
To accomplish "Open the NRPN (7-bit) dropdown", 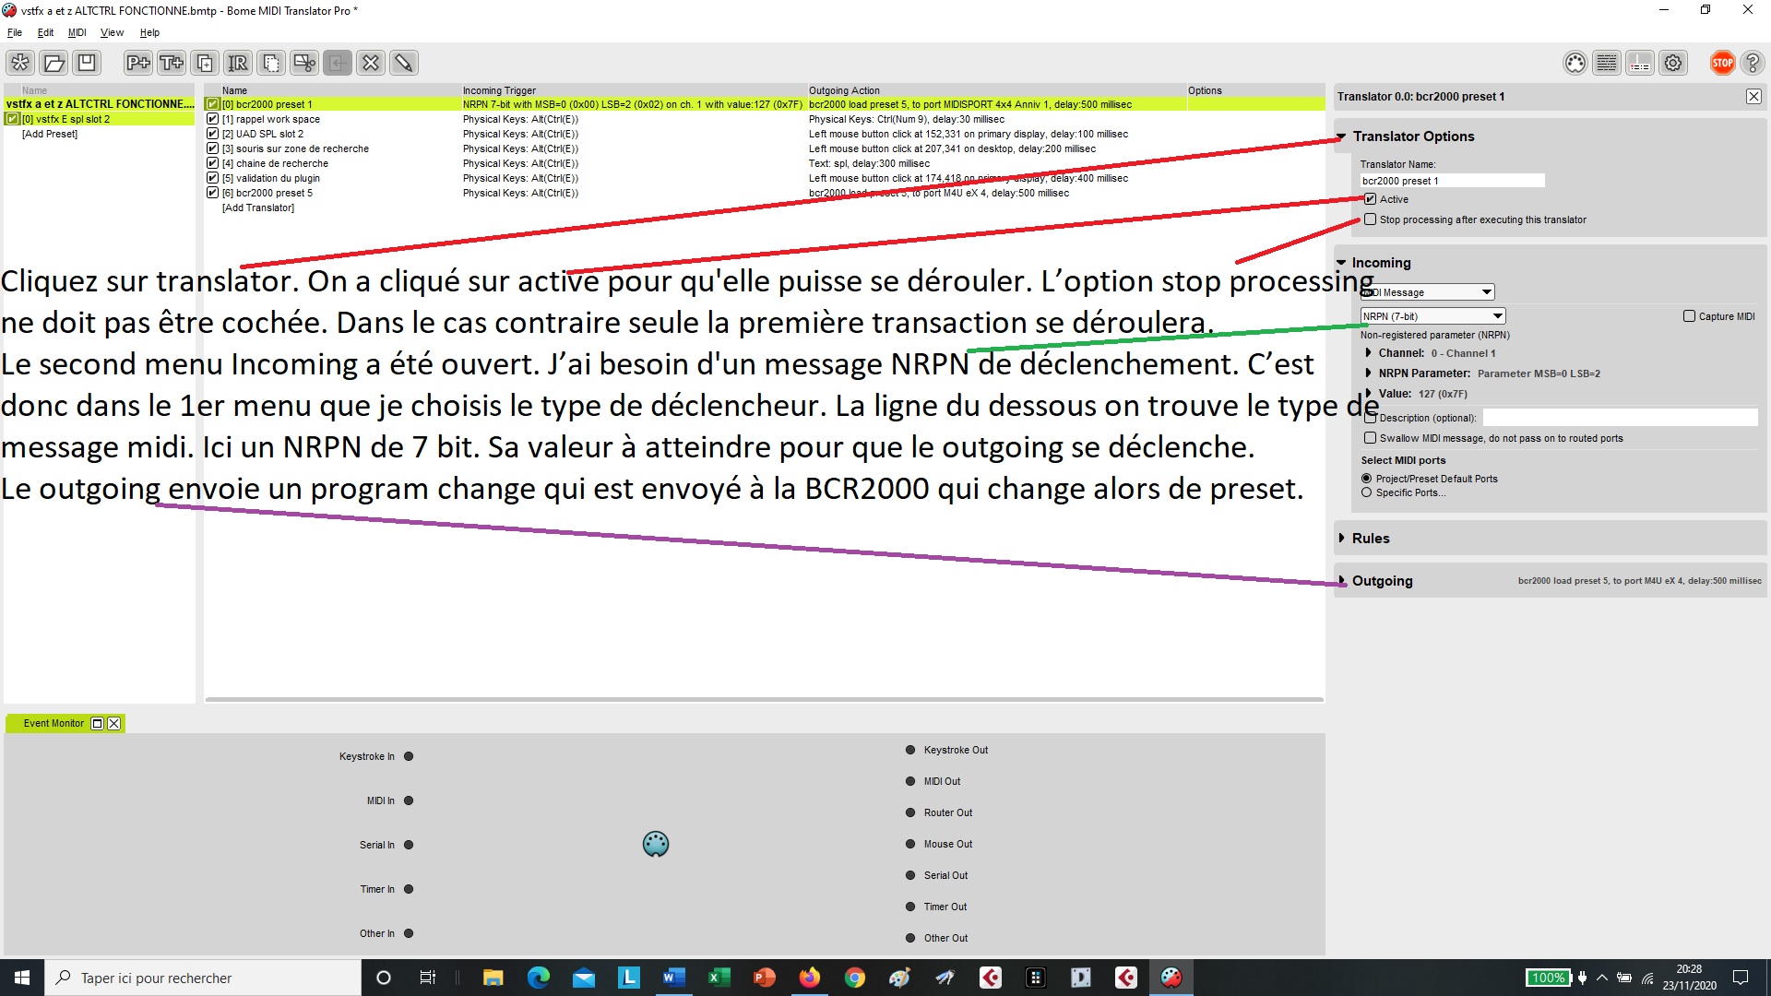I will click(x=1432, y=316).
